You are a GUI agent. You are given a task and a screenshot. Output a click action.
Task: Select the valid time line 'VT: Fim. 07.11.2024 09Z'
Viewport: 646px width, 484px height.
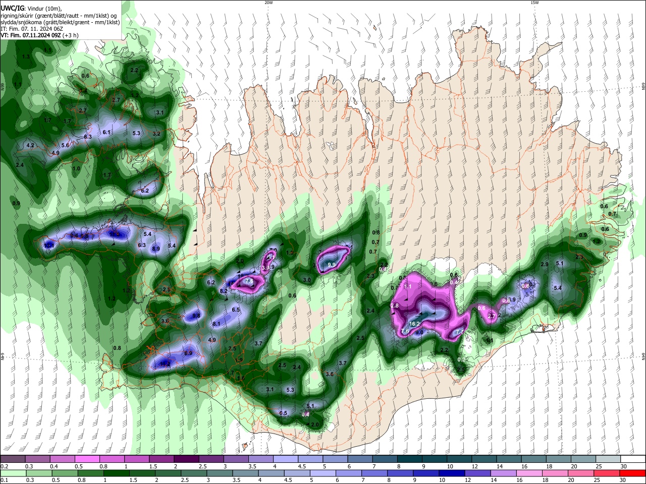click(x=30, y=35)
